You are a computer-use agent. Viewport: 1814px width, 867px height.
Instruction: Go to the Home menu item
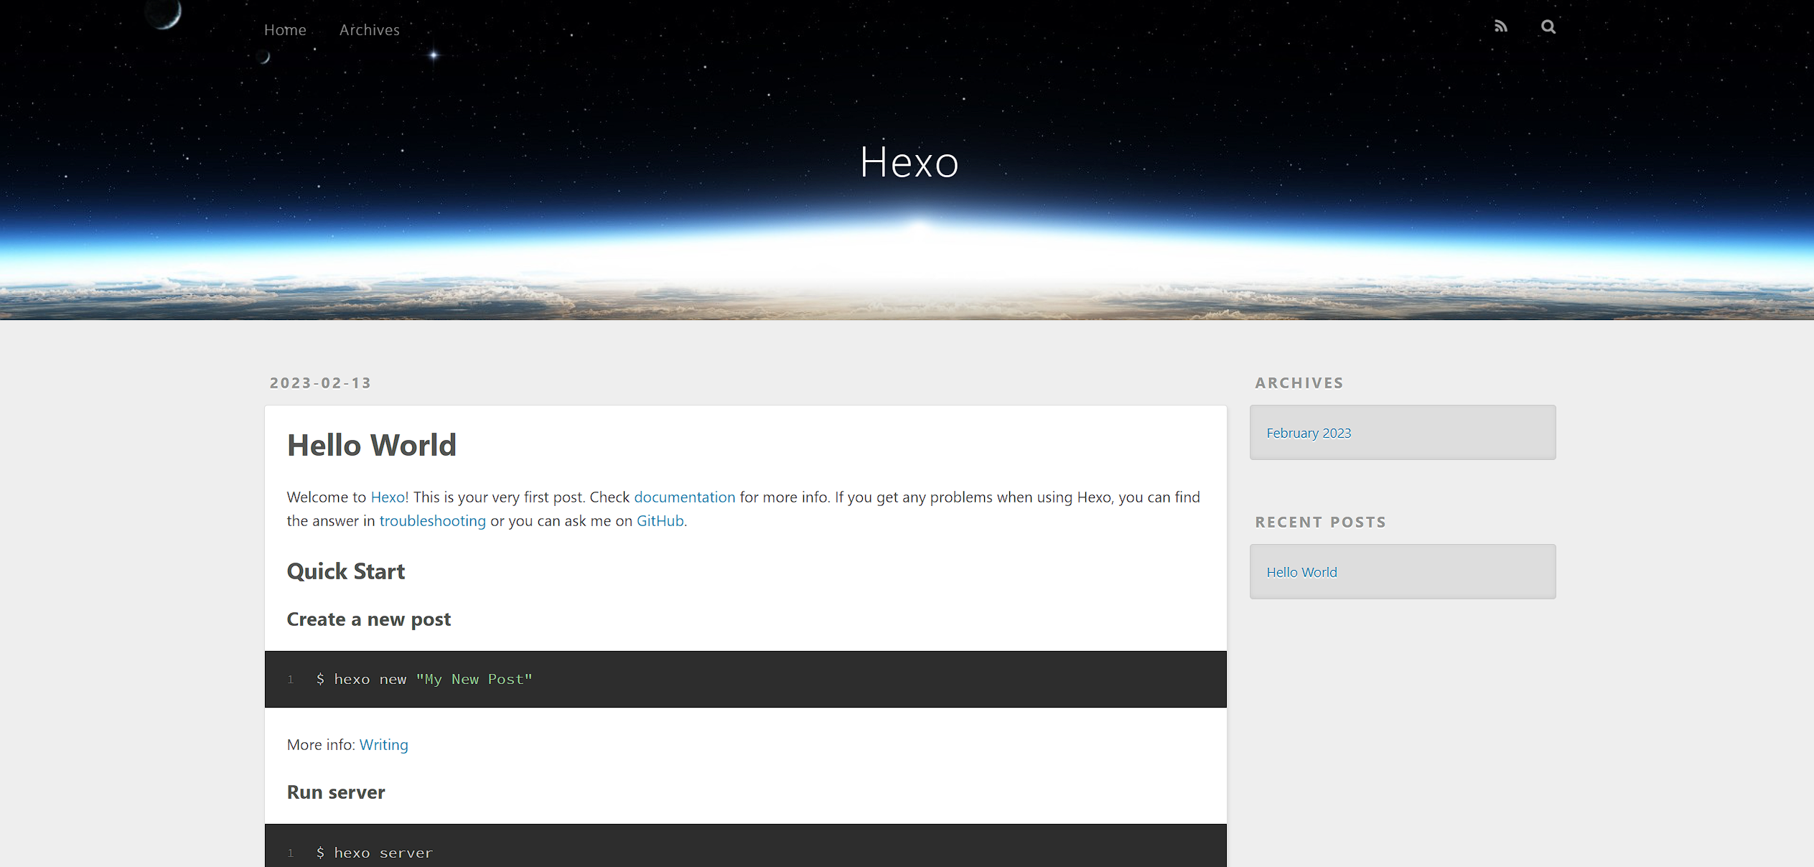[285, 30]
